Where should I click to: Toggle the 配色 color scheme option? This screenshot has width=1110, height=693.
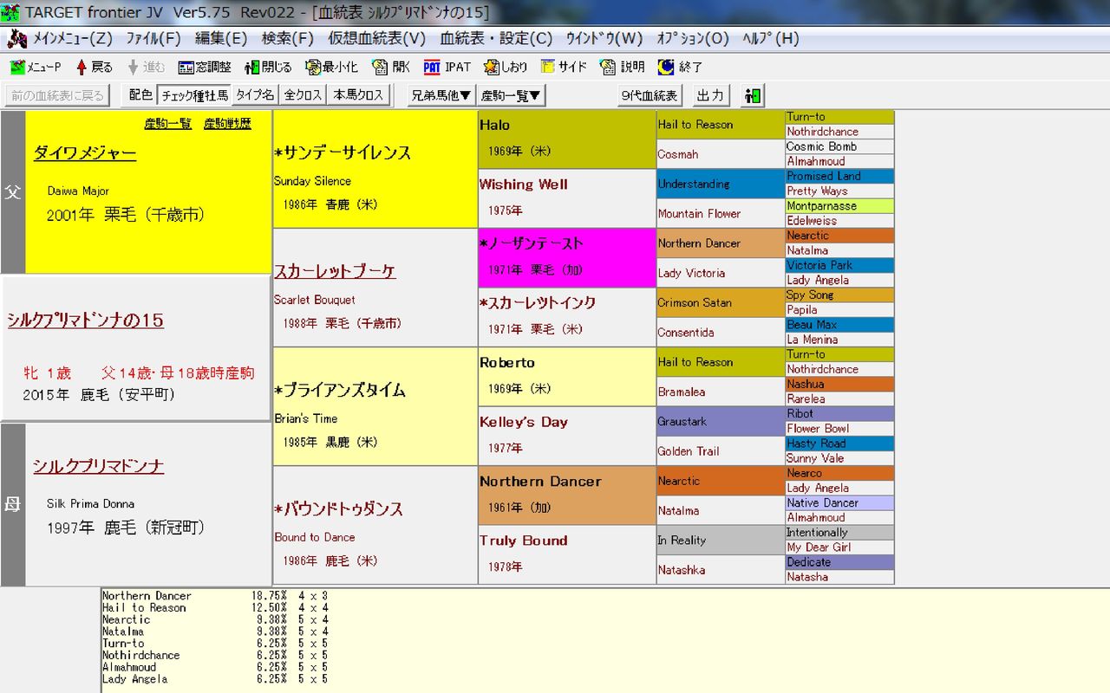click(x=140, y=95)
